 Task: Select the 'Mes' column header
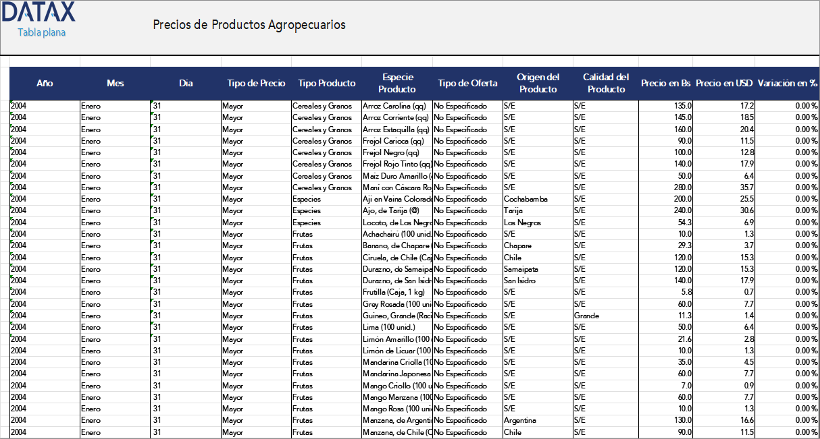tap(115, 83)
